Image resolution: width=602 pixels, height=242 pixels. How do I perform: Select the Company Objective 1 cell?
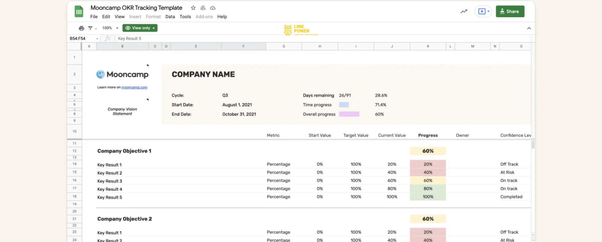[124, 151]
